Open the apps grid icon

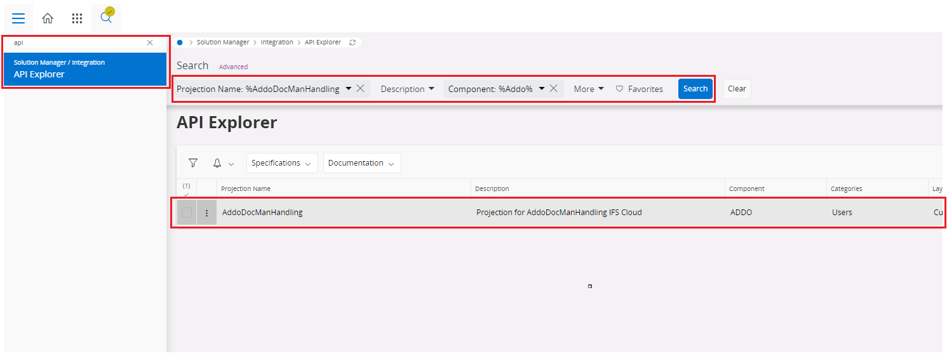[77, 18]
